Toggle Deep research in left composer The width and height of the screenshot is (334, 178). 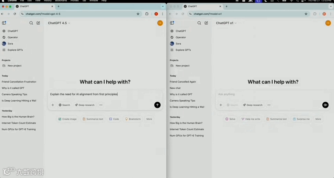pos(85,105)
